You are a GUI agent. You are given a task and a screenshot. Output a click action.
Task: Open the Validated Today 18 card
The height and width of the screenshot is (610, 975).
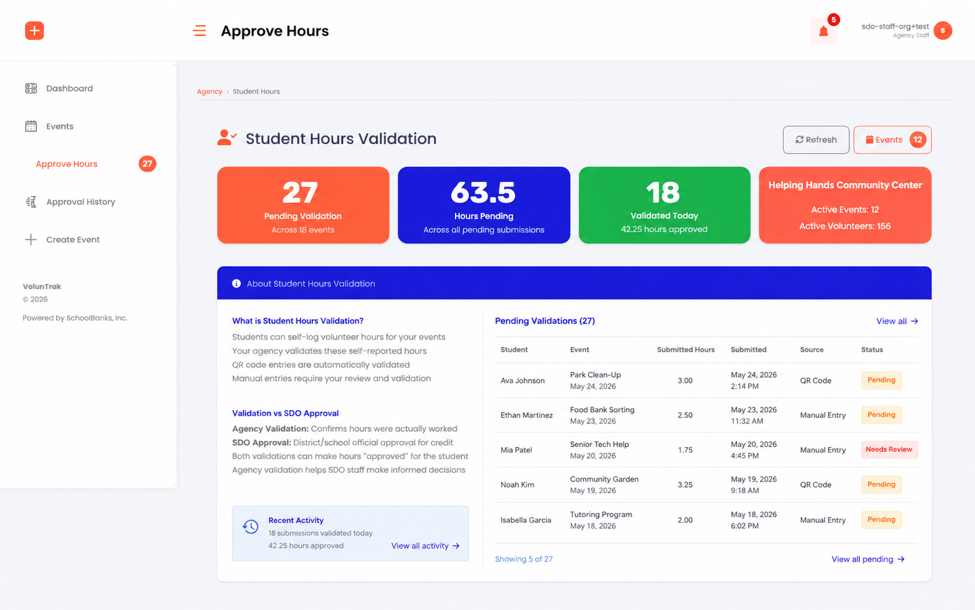(x=665, y=205)
